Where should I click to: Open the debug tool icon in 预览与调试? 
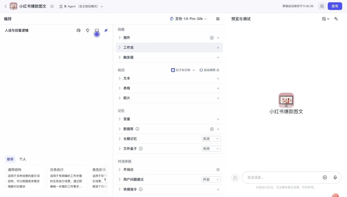click(x=336, y=19)
